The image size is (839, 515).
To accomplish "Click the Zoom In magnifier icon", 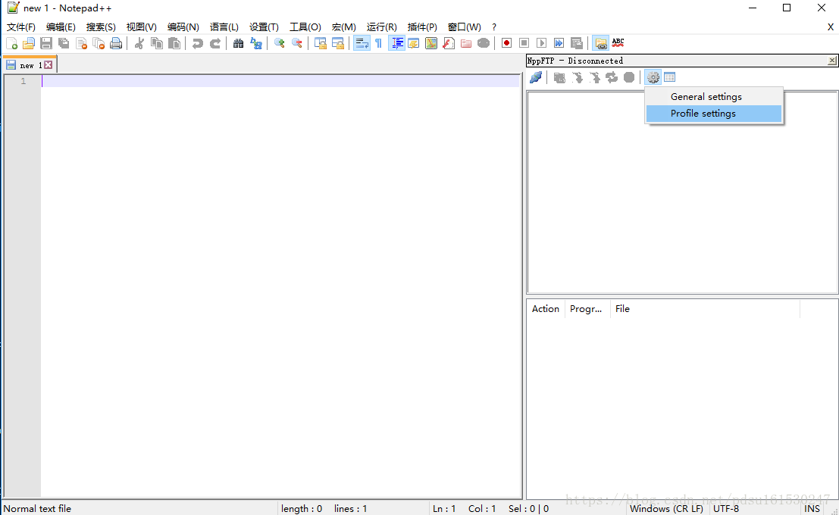I will click(280, 43).
